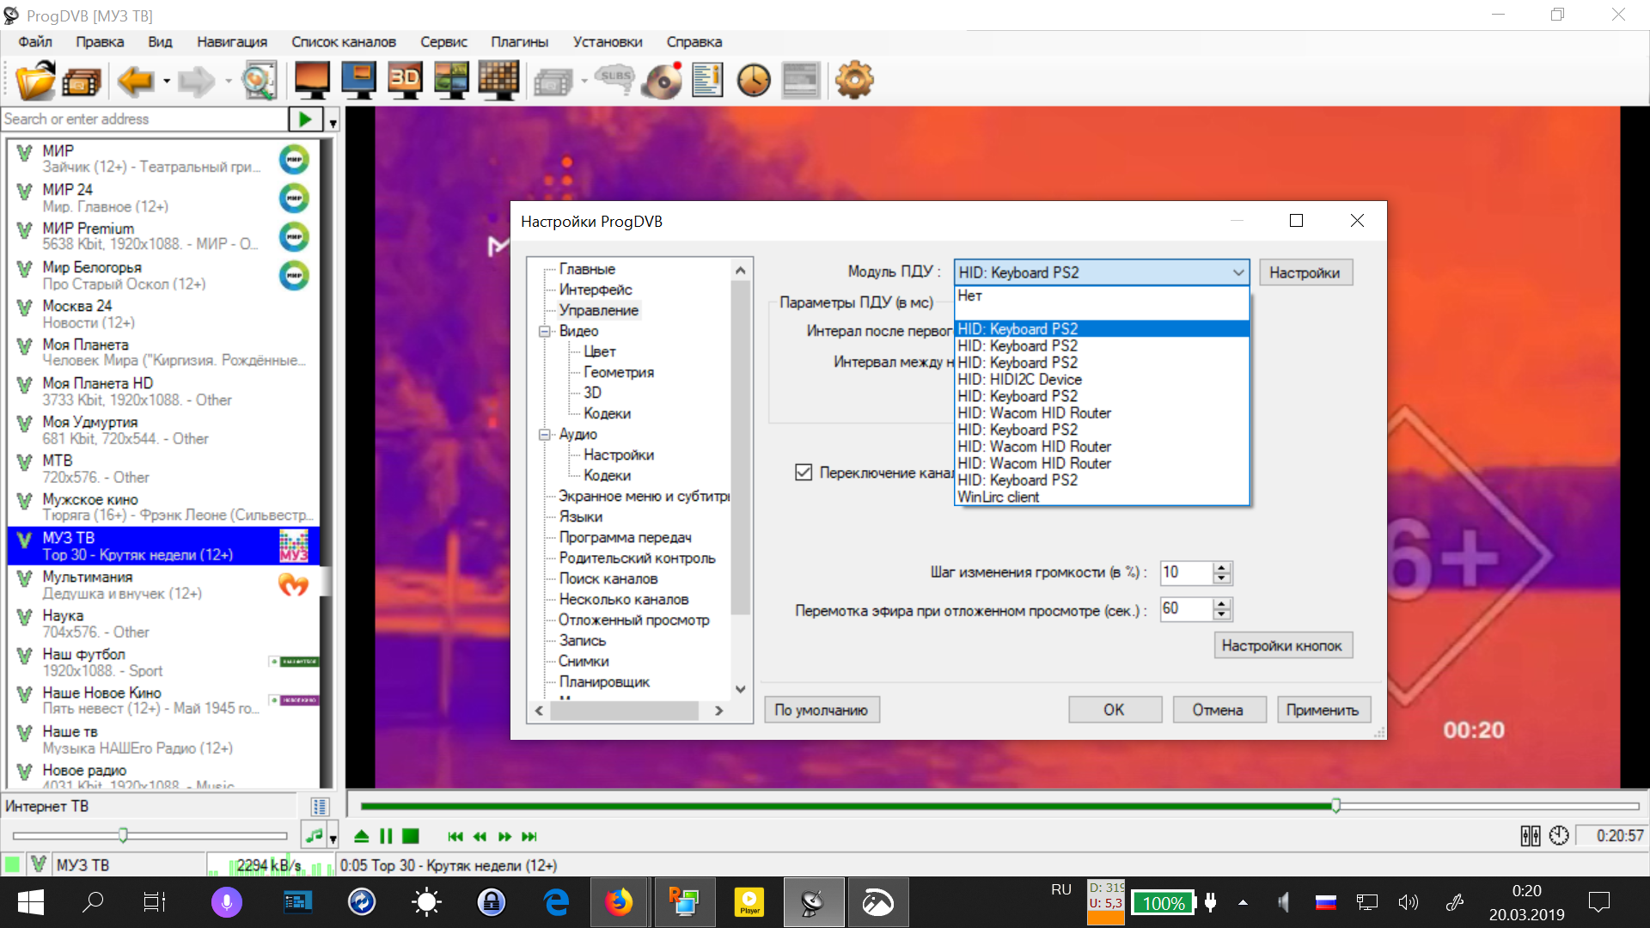Open the Файл menu
This screenshot has width=1650, height=928.
35,42
